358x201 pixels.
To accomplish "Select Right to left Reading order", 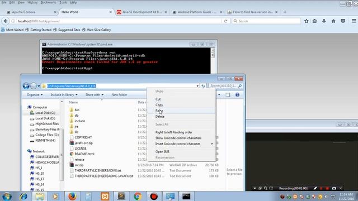I will click(x=181, y=132).
